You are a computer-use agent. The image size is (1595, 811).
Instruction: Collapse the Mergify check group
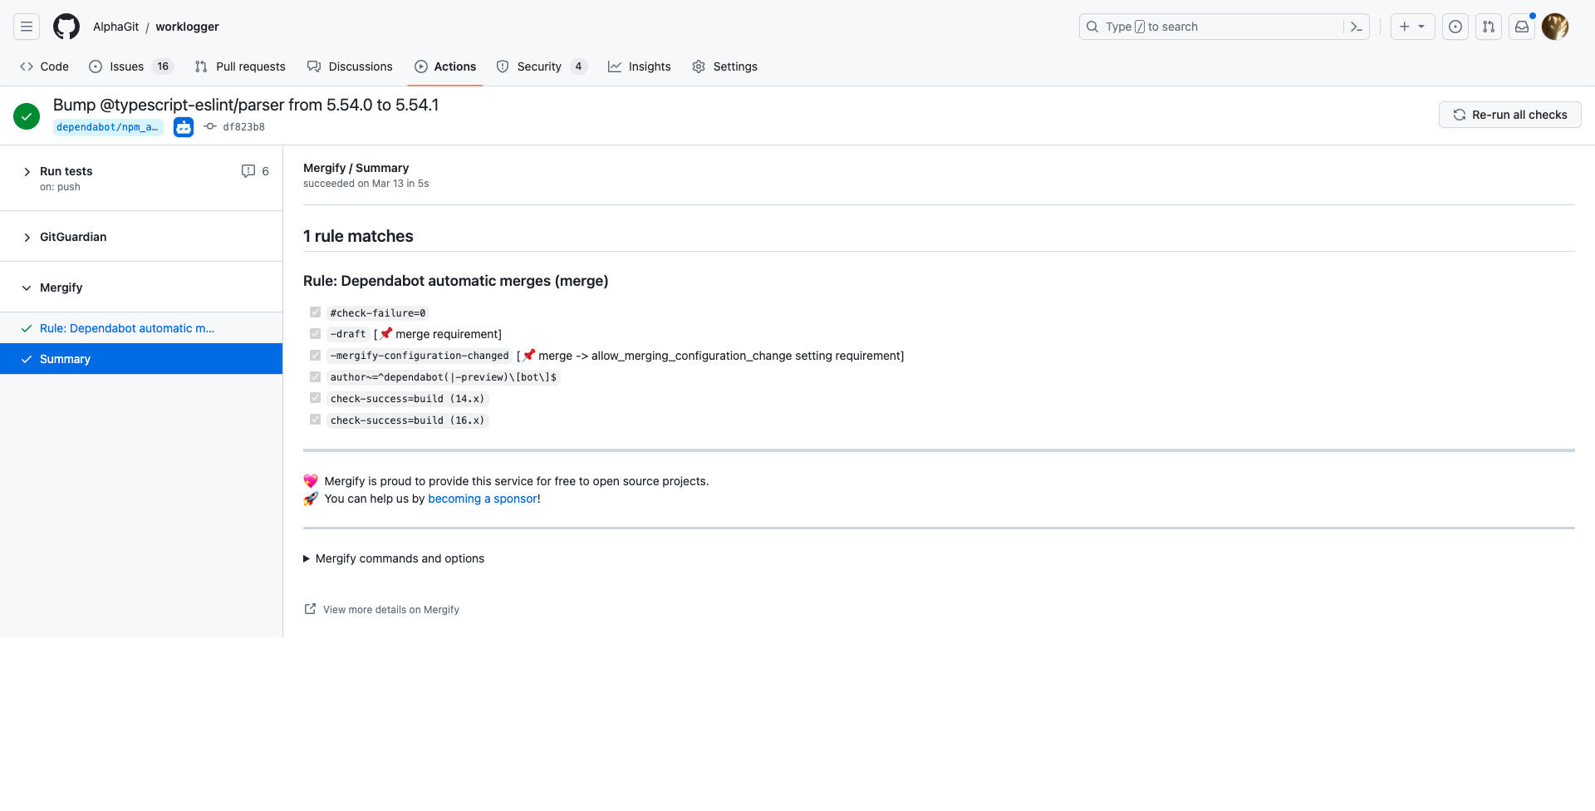[27, 288]
